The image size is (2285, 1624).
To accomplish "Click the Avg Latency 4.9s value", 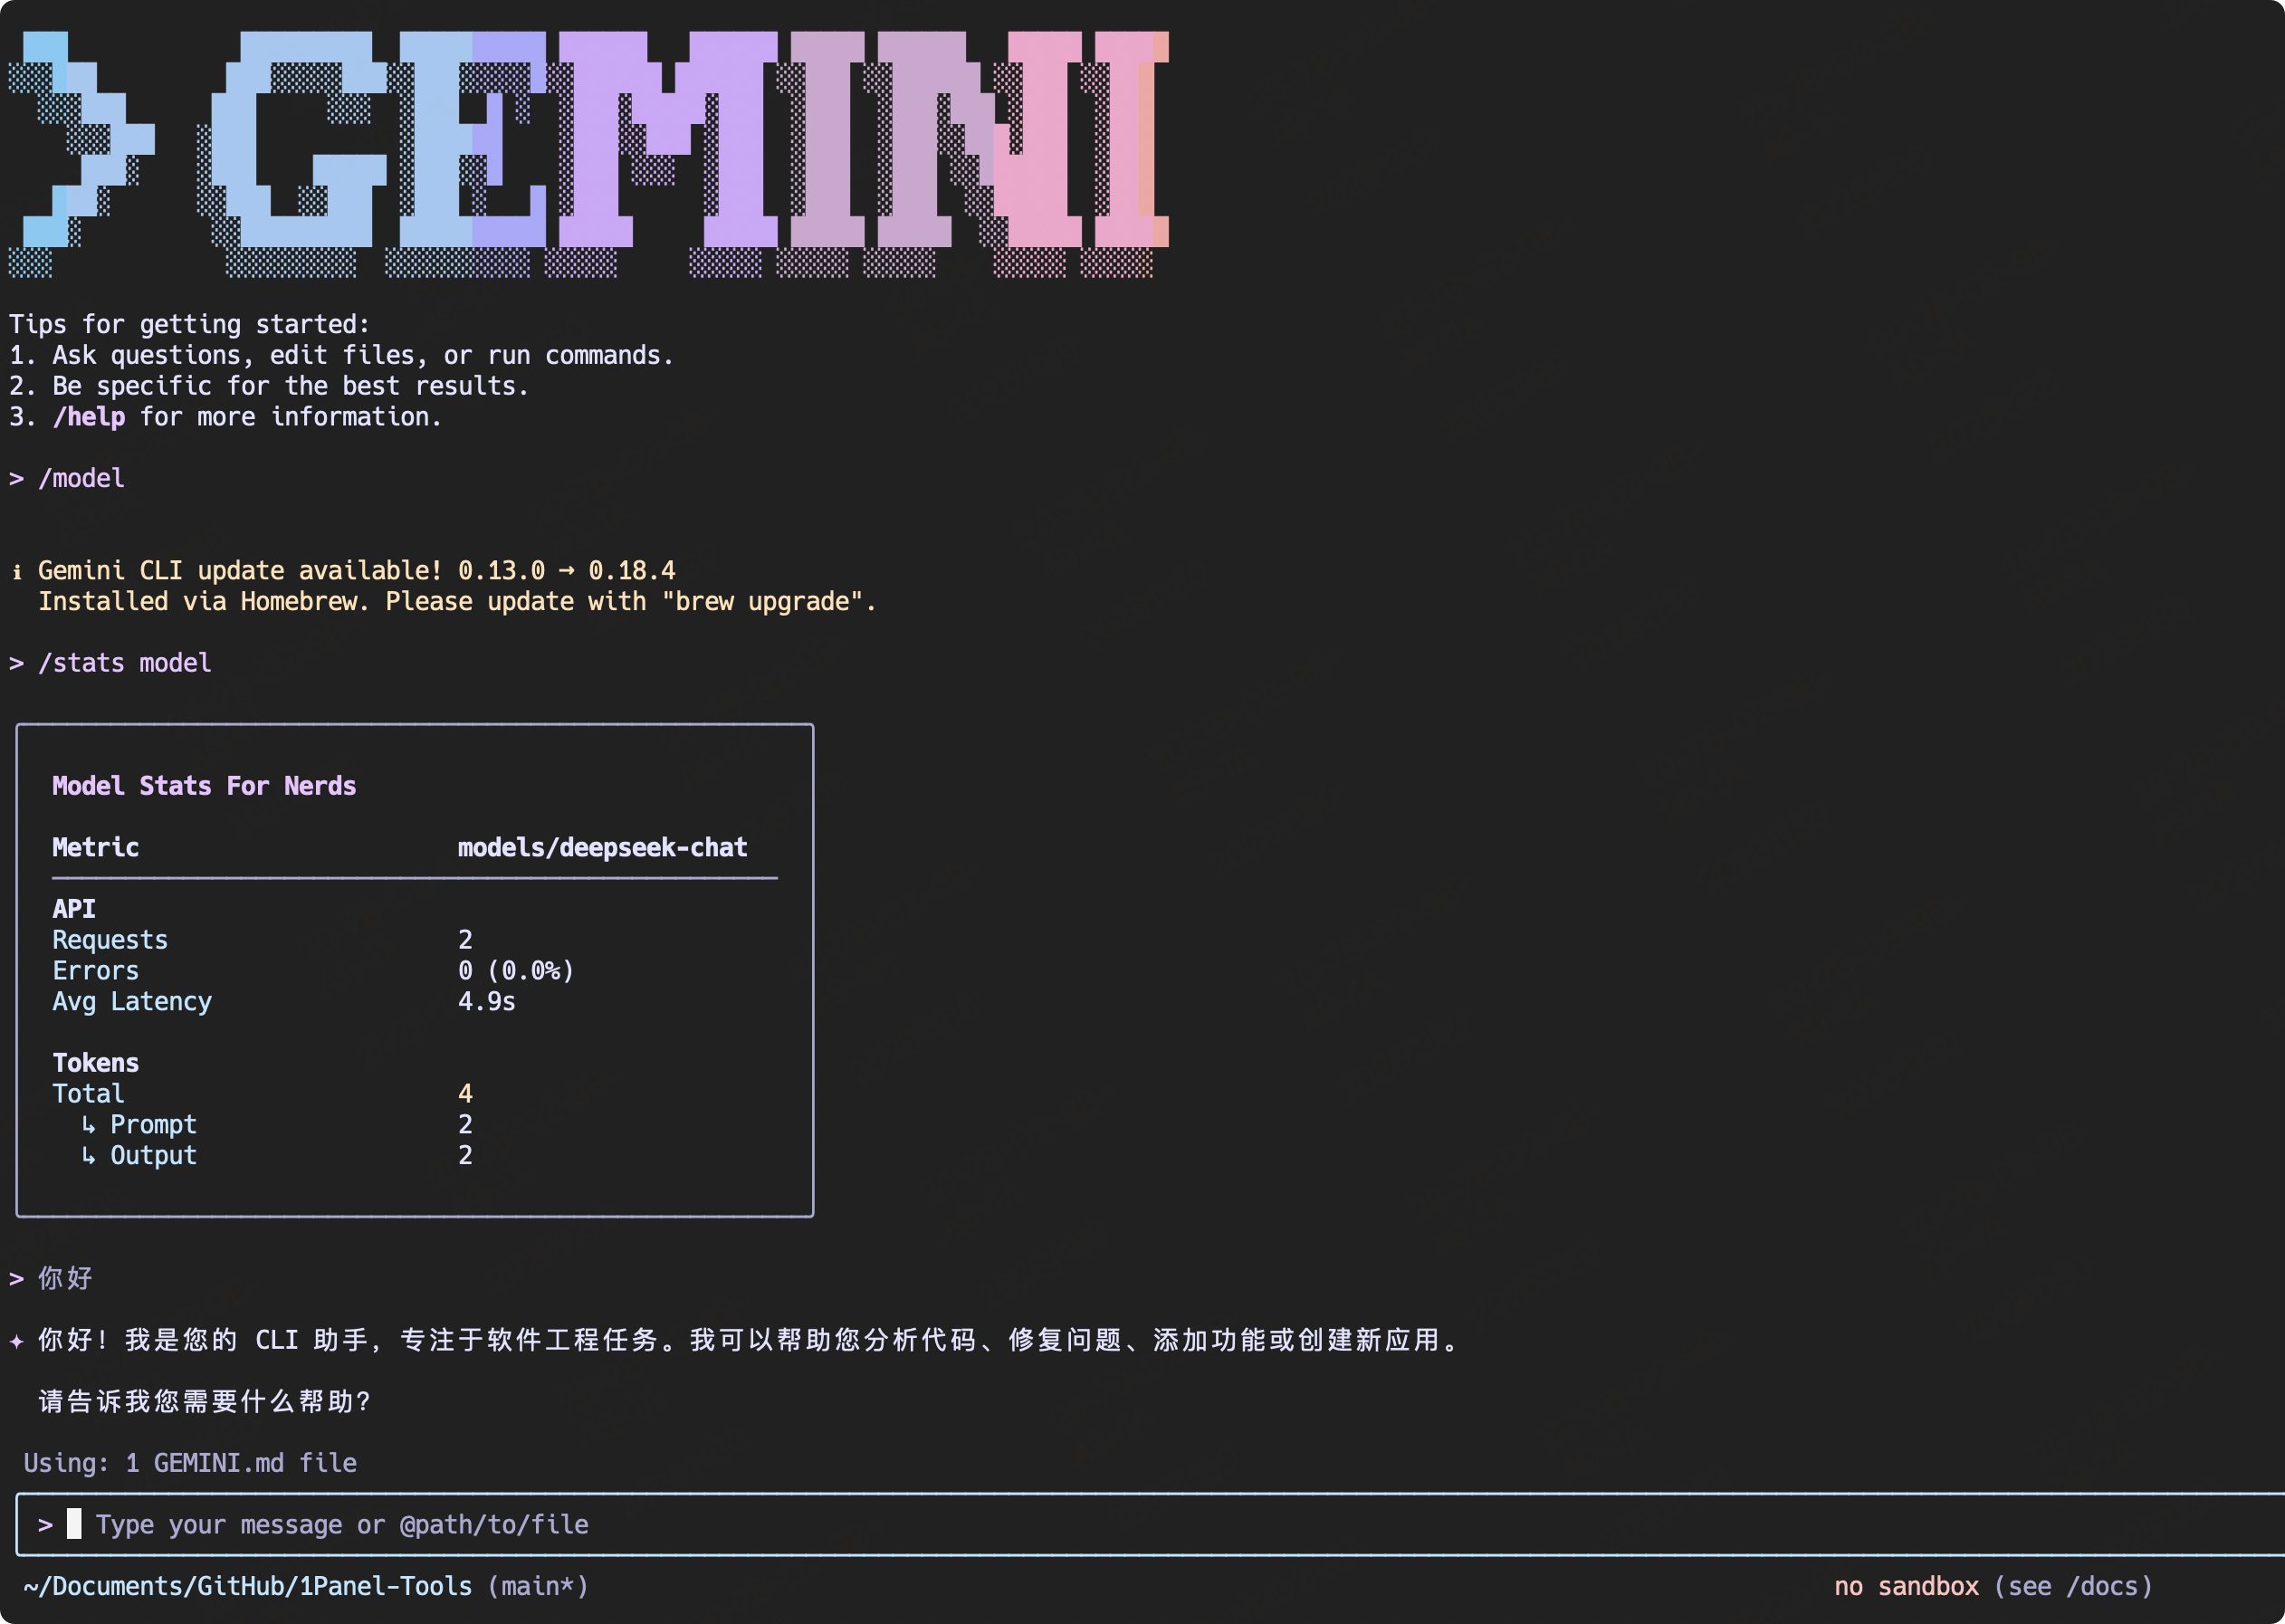I will tap(487, 1001).
